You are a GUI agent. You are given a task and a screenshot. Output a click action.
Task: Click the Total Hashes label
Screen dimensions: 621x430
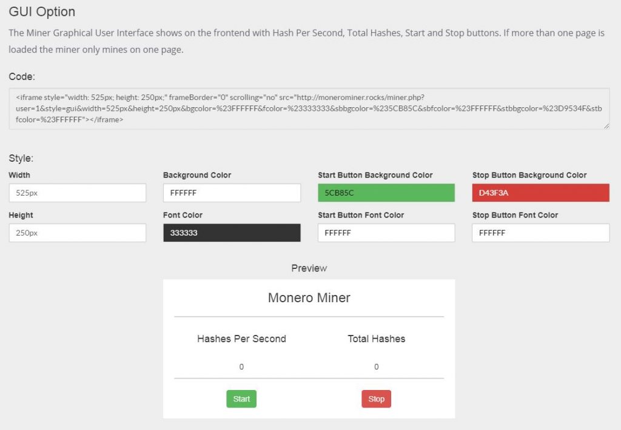tap(376, 339)
